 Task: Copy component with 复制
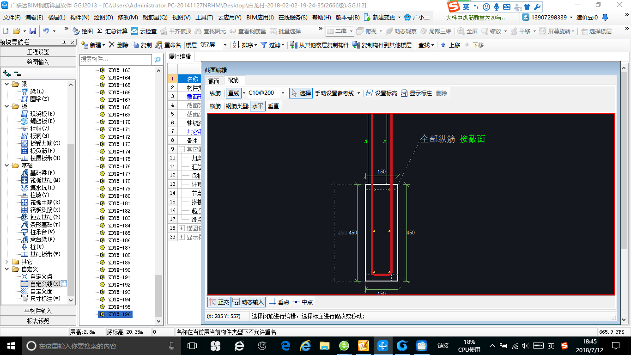[142, 45]
